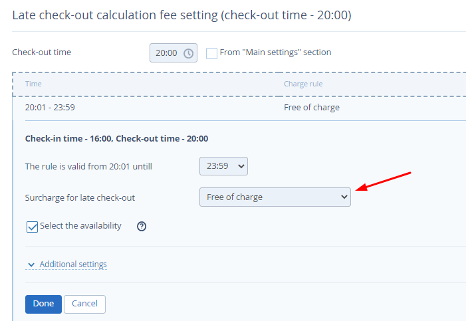
Task: Open the help question mark icon
Action: click(142, 227)
